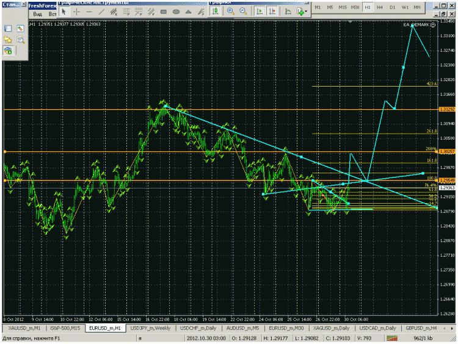458x344 pixels.
Task: Click the Fibonacci 261.8 level label
Action: pyautogui.click(x=432, y=131)
